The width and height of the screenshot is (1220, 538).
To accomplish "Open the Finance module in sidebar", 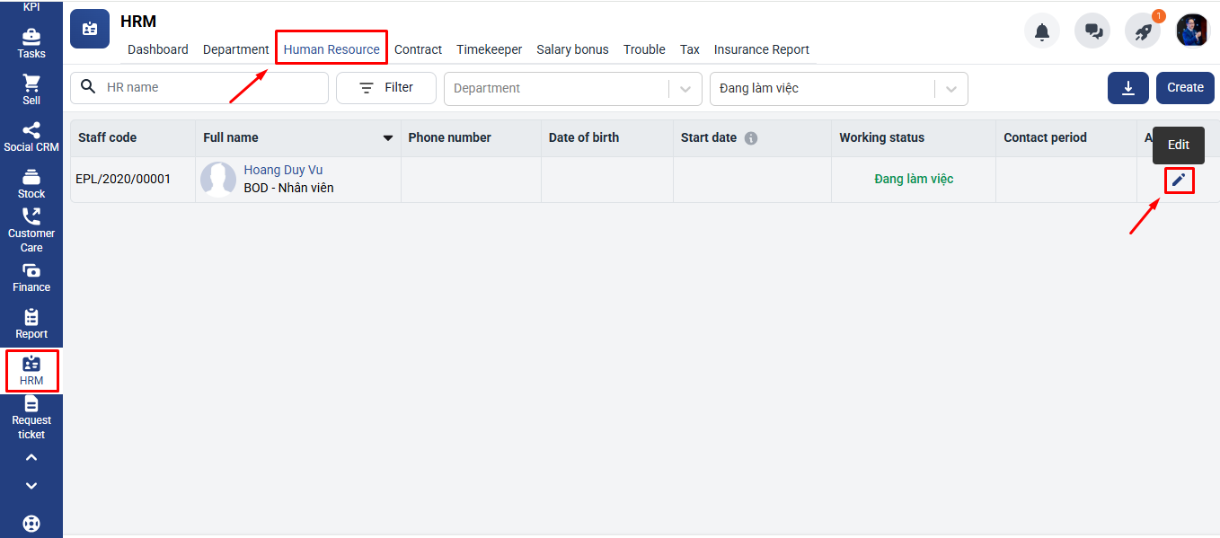I will (x=31, y=278).
